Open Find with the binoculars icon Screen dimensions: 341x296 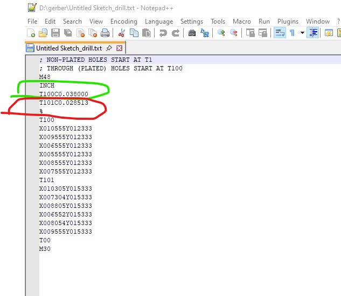pos(192,33)
